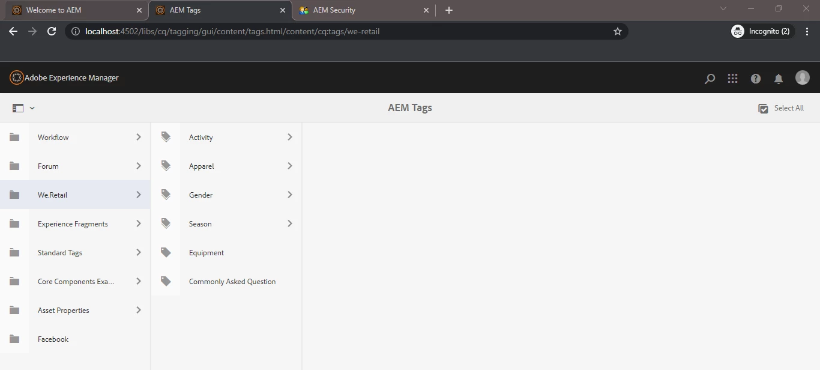The width and height of the screenshot is (820, 370).
Task: Close the Welcome to AEM tab
Action: (x=139, y=10)
